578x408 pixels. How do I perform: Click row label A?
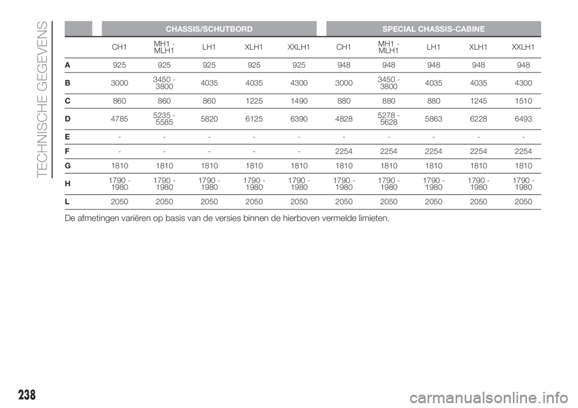[x=67, y=65]
